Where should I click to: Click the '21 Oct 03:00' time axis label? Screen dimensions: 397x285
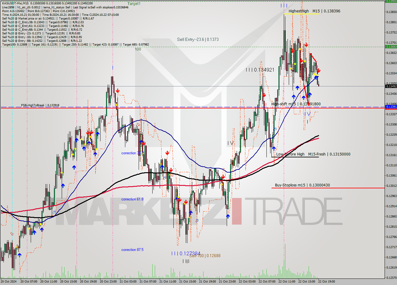pos(128,282)
